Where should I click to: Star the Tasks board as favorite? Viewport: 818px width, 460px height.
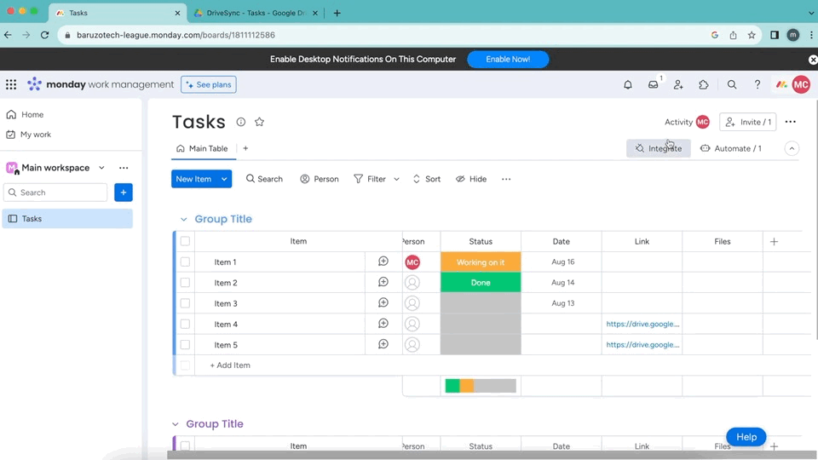pos(259,122)
